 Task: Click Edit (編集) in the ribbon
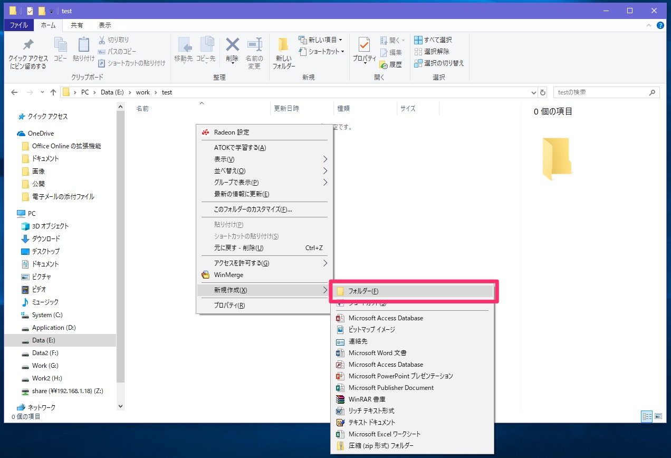click(391, 52)
